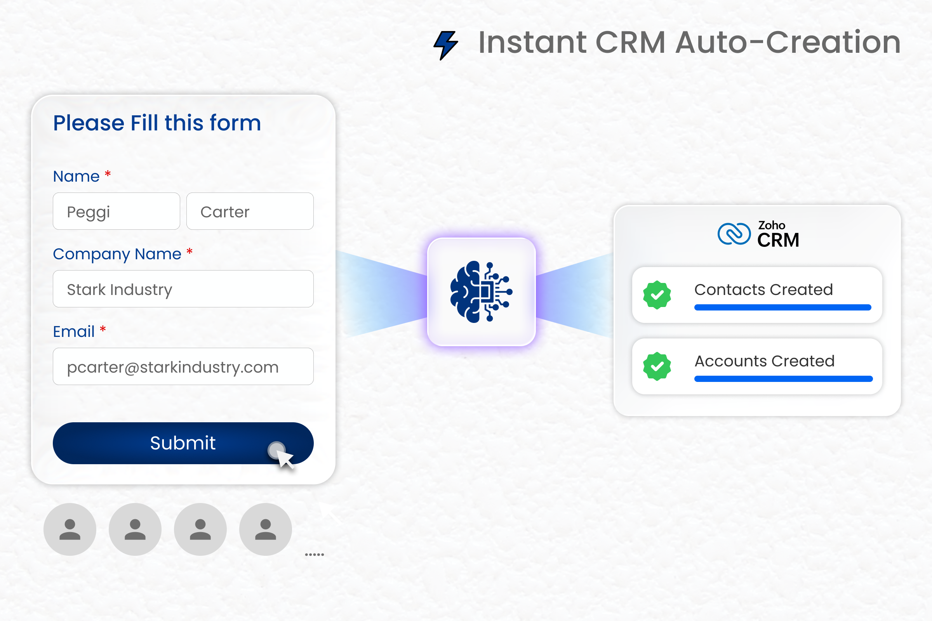Viewport: 932px width, 621px height.
Task: Click the AI brain circuit icon
Action: [x=481, y=292]
